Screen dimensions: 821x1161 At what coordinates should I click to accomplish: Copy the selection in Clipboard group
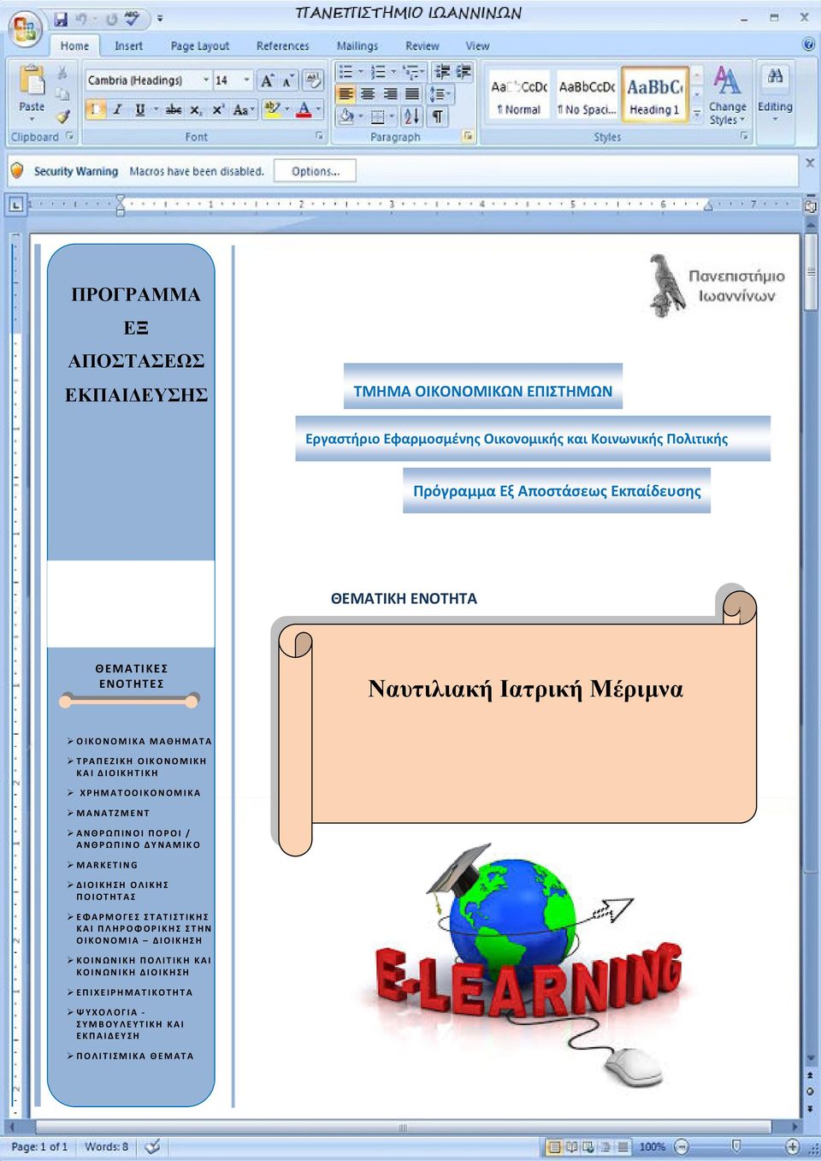click(62, 94)
